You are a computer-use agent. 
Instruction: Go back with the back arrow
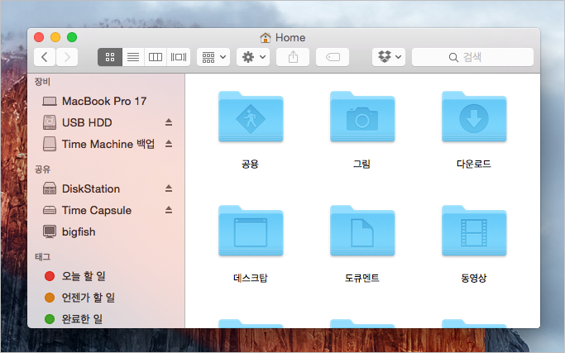[x=45, y=57]
